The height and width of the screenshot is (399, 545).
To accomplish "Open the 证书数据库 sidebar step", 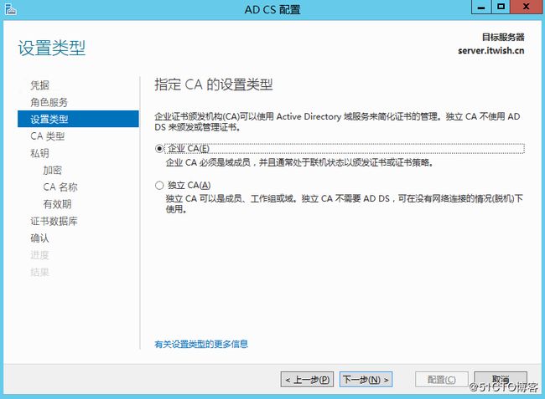I will click(54, 221).
